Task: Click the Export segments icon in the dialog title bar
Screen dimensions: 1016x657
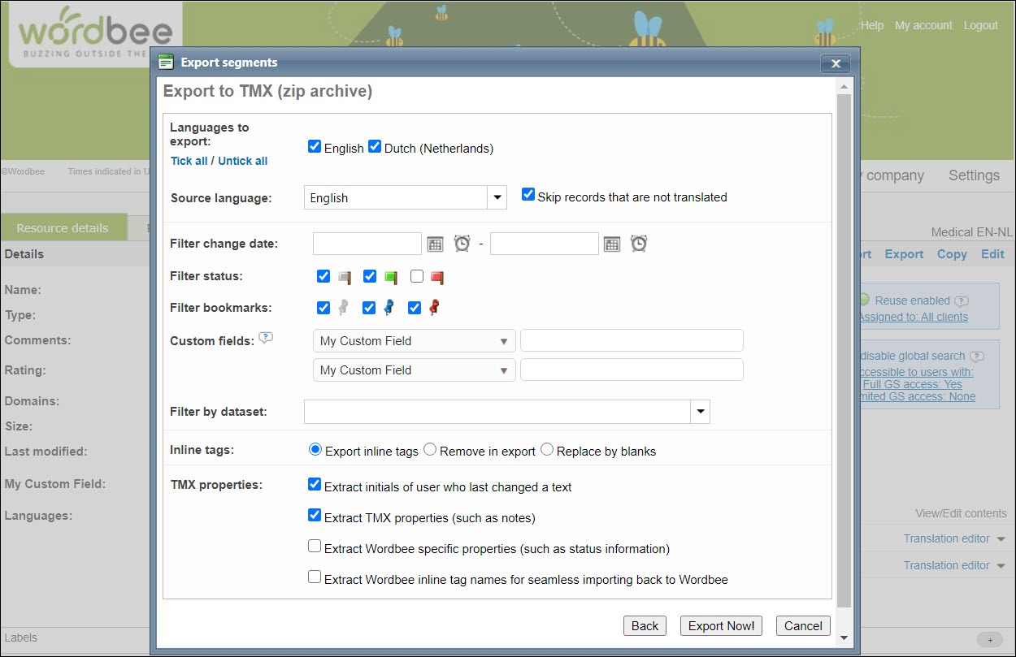Action: 166,62
